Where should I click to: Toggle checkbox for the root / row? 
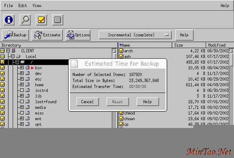click(3, 62)
